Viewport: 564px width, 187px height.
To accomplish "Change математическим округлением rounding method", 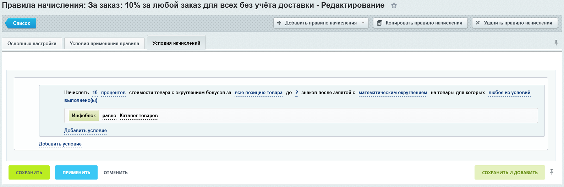I will (x=393, y=93).
